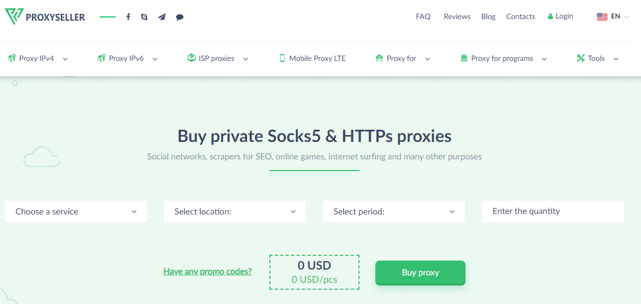The height and width of the screenshot is (304, 641).
Task: Open the Proxy for programs menu
Action: [503, 58]
